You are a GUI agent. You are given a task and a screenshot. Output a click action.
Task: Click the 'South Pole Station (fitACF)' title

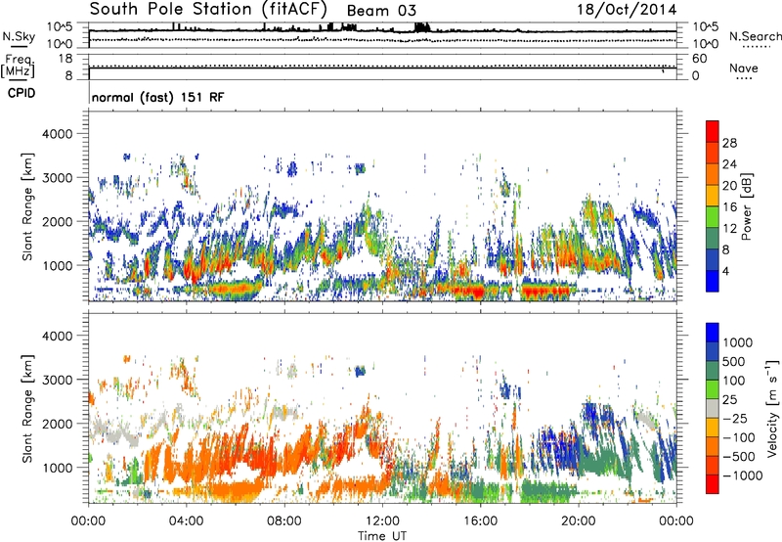[x=208, y=9]
